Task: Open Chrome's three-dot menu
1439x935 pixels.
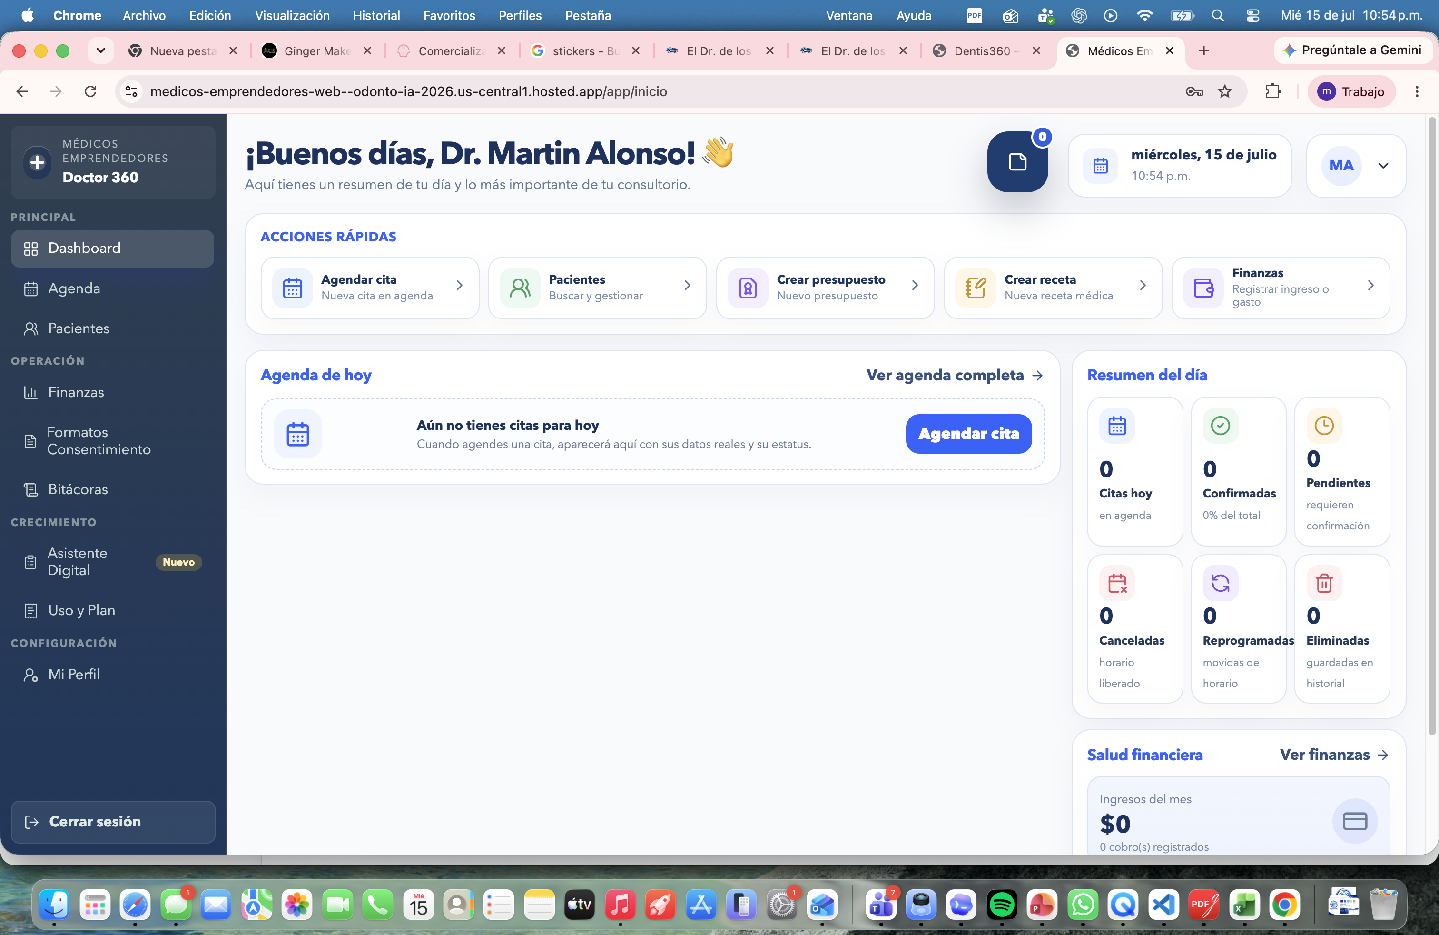Action: [x=1417, y=91]
